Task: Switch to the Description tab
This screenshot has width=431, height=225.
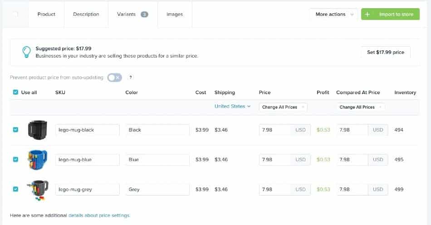Action: pyautogui.click(x=86, y=14)
